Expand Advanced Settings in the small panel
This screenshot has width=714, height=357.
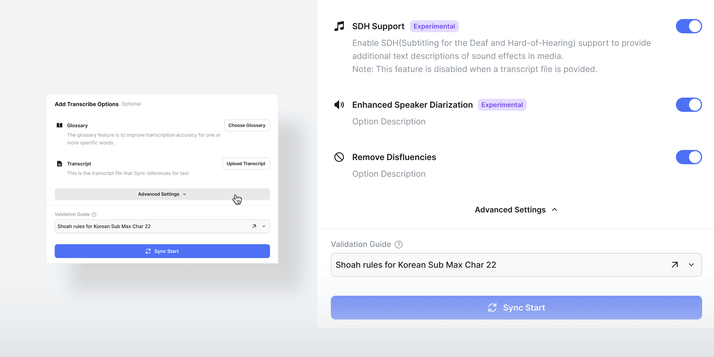[x=162, y=194]
